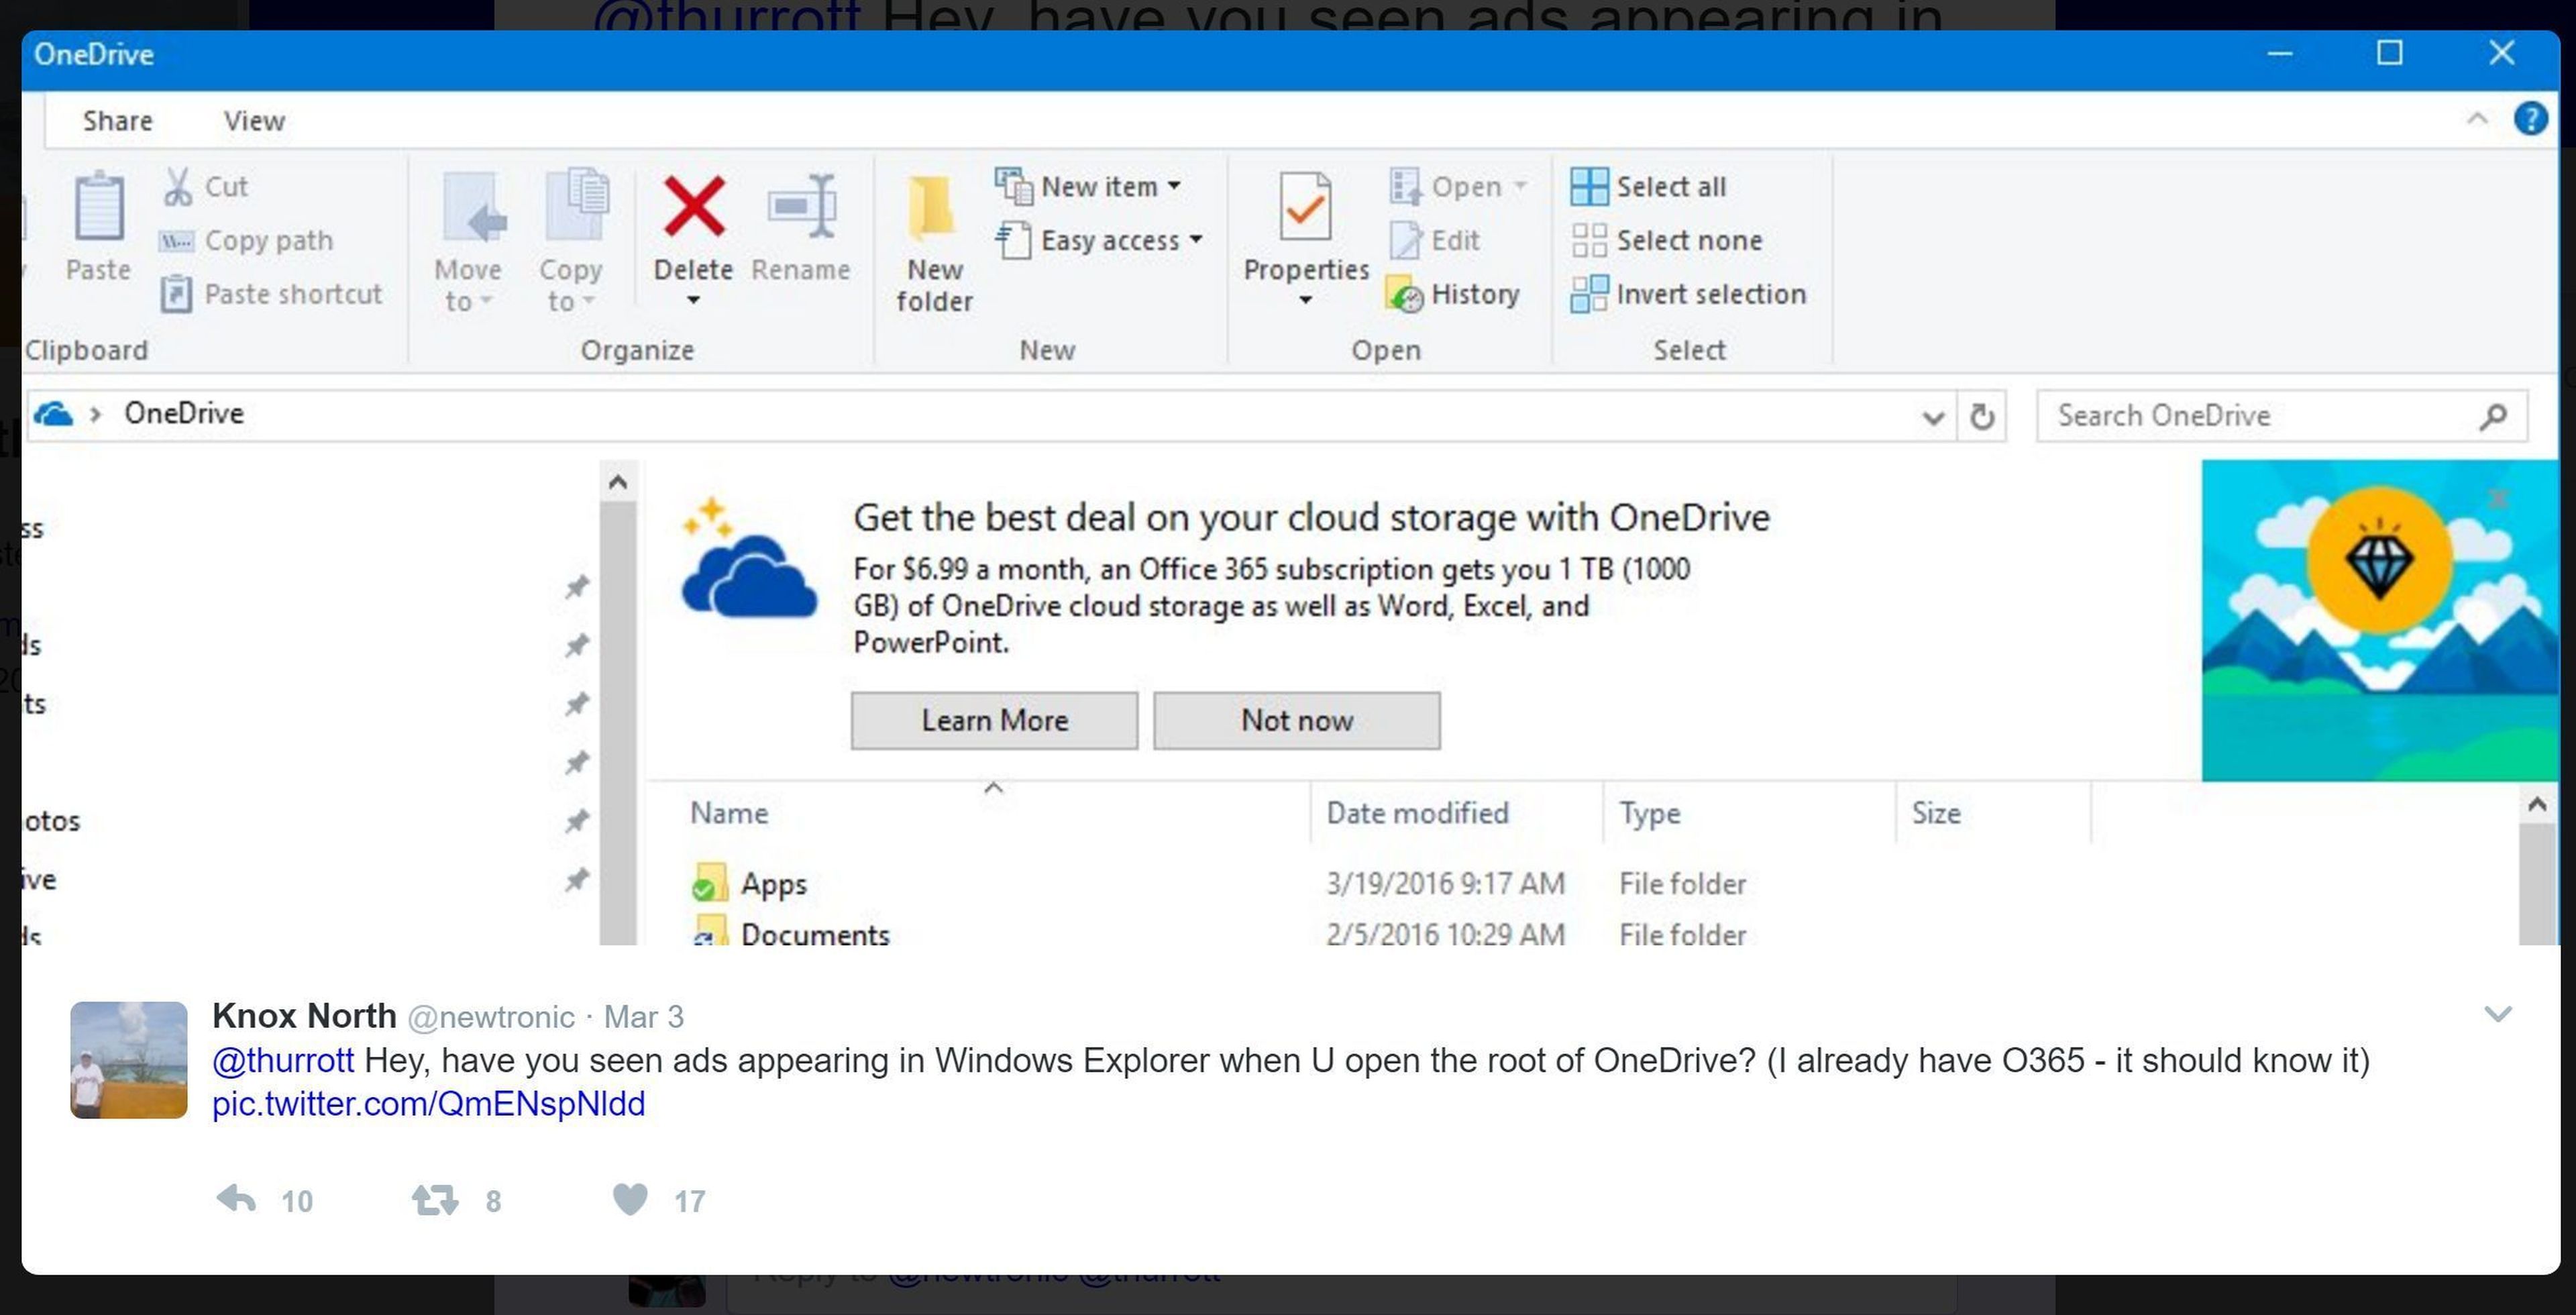This screenshot has width=2576, height=1315.
Task: Click the Mar 3 tweet timestamp
Action: coord(644,1017)
